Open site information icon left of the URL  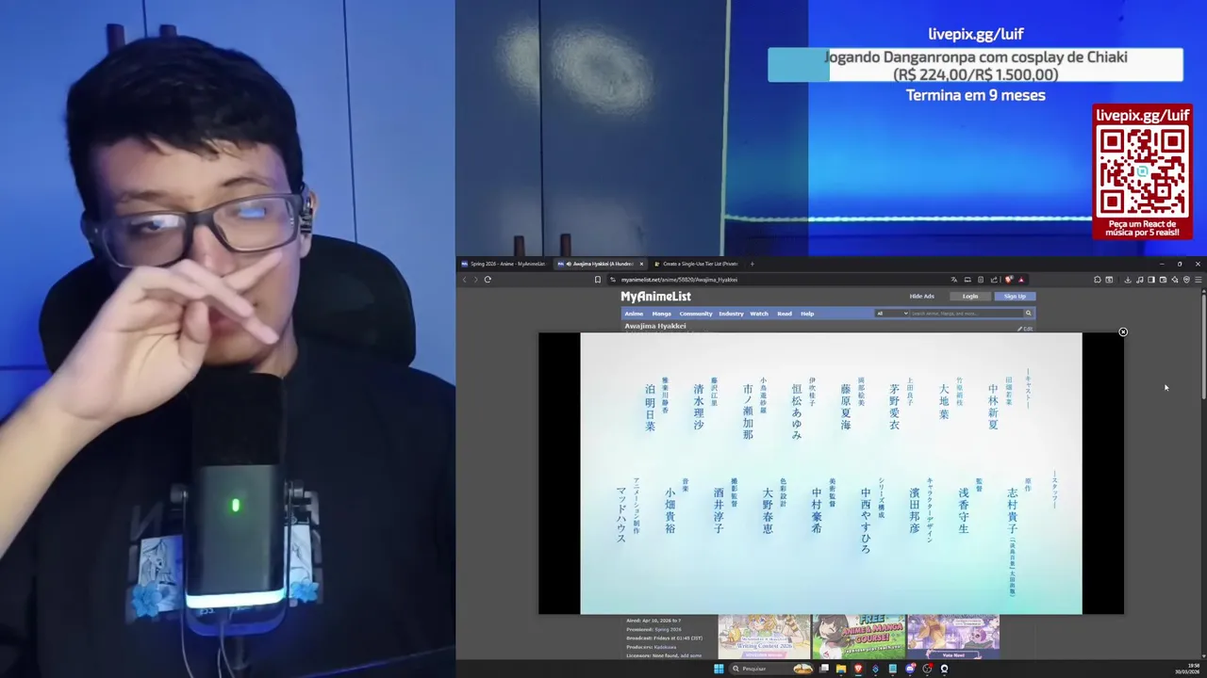pyautogui.click(x=613, y=280)
